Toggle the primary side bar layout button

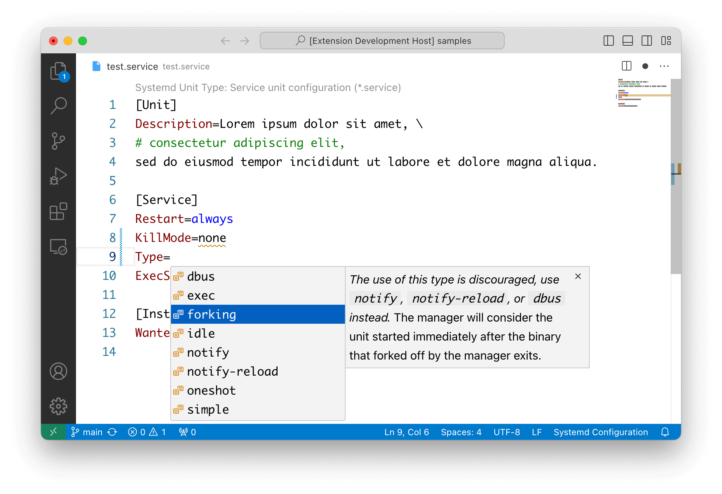608,41
